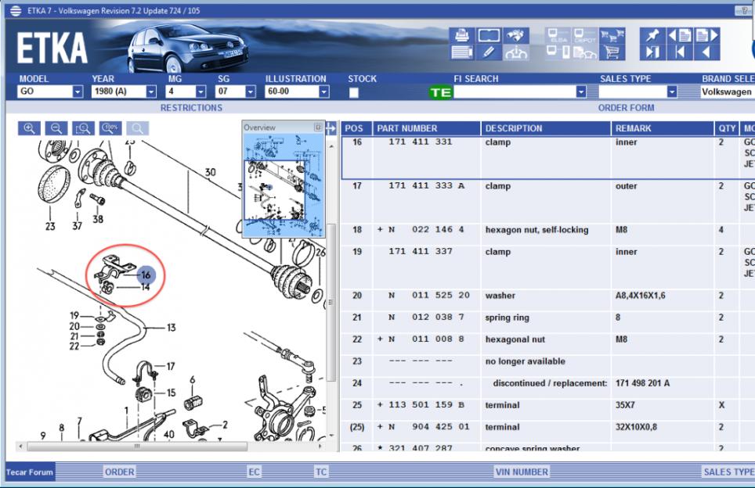
Task: Click the REMARK column header
Action: [x=663, y=128]
